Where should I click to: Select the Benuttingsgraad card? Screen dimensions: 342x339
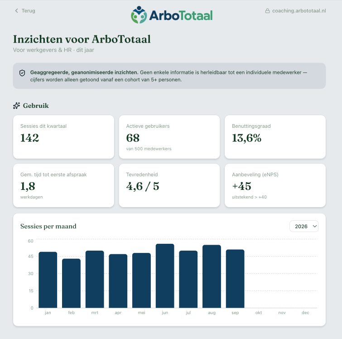click(x=275, y=137)
